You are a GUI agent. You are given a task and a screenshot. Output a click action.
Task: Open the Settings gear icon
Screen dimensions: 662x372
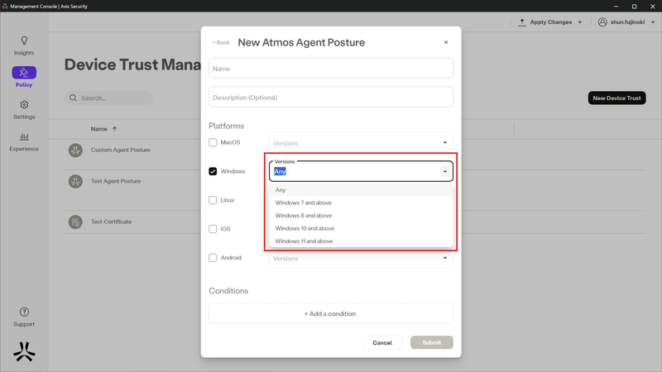24,105
